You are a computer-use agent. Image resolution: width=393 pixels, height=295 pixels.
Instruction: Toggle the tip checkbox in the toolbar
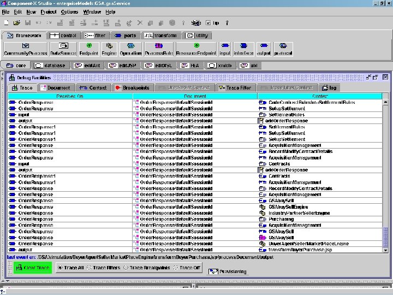[209, 23]
